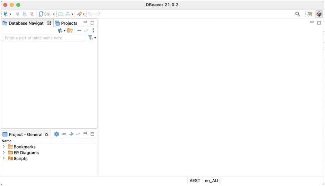Click the magnifier search icon at top right
Viewport: 325px width, 186px height.
pyautogui.click(x=298, y=14)
